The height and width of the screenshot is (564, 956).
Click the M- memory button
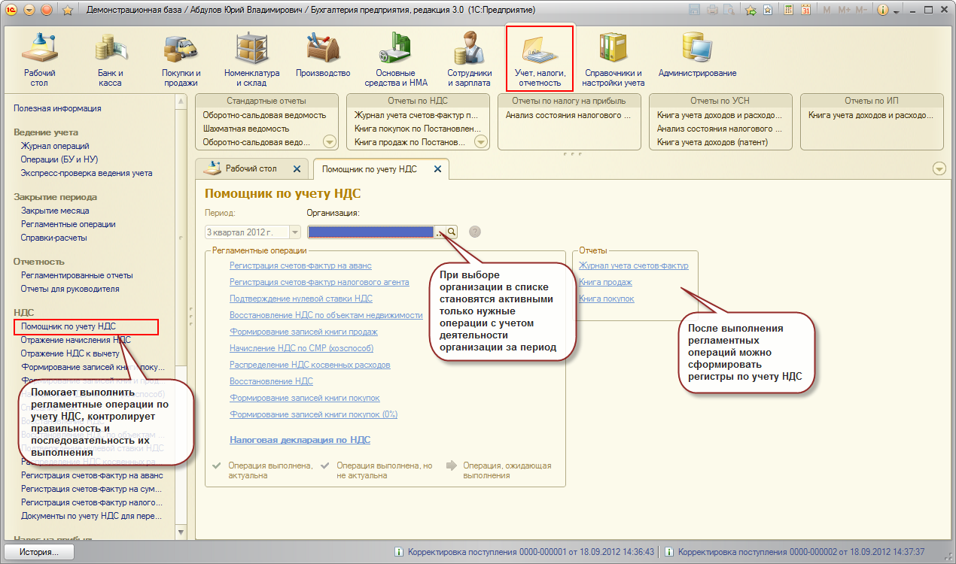863,11
